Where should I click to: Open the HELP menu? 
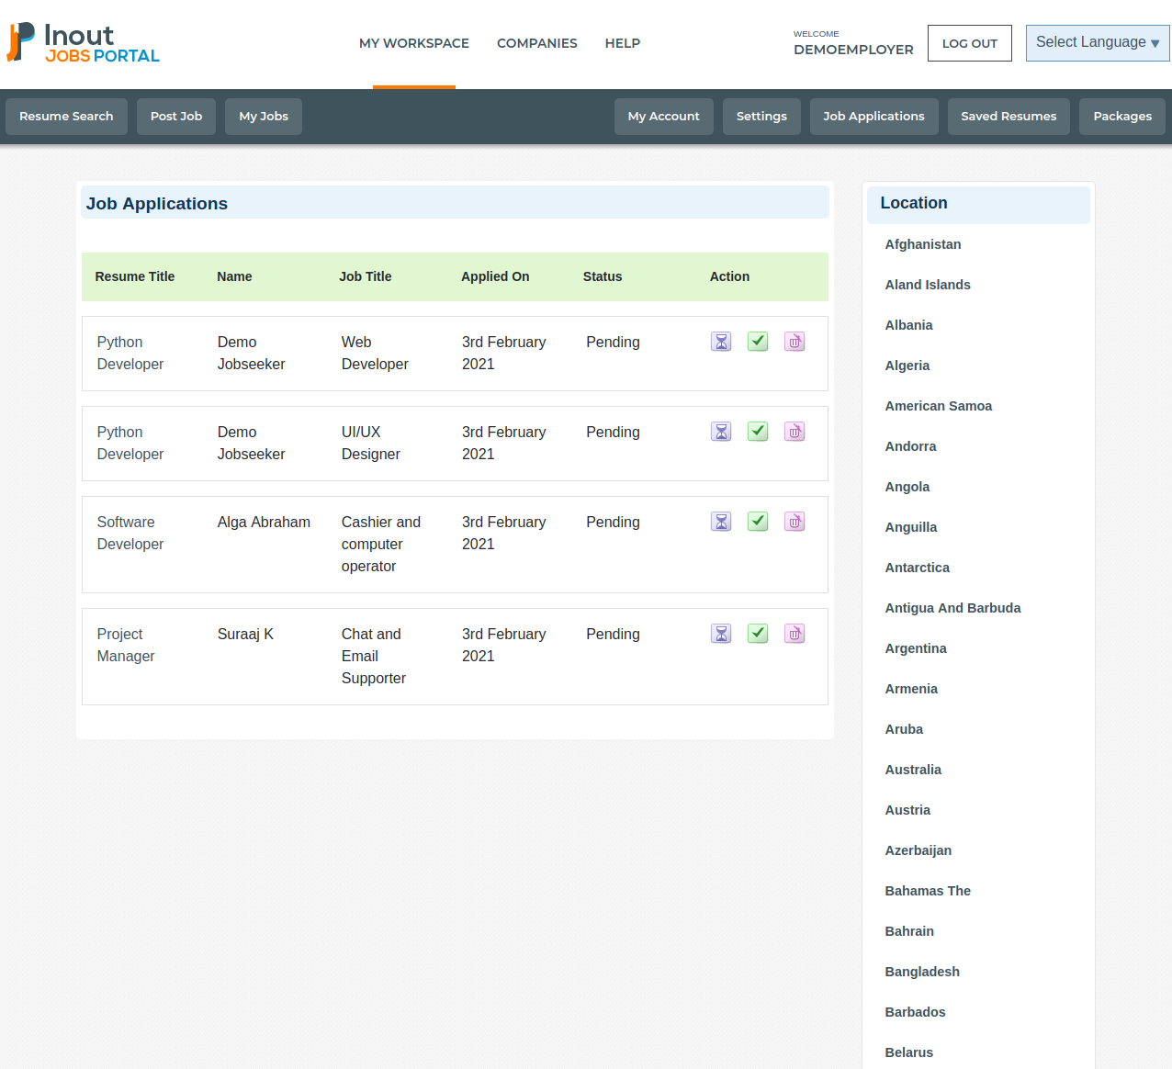(622, 43)
